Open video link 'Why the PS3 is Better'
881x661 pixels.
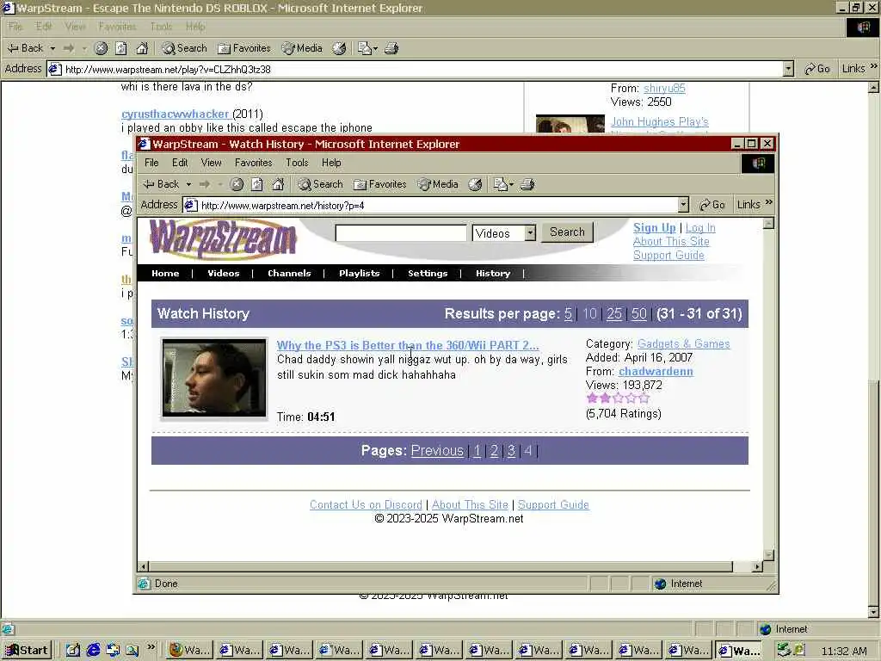point(408,345)
